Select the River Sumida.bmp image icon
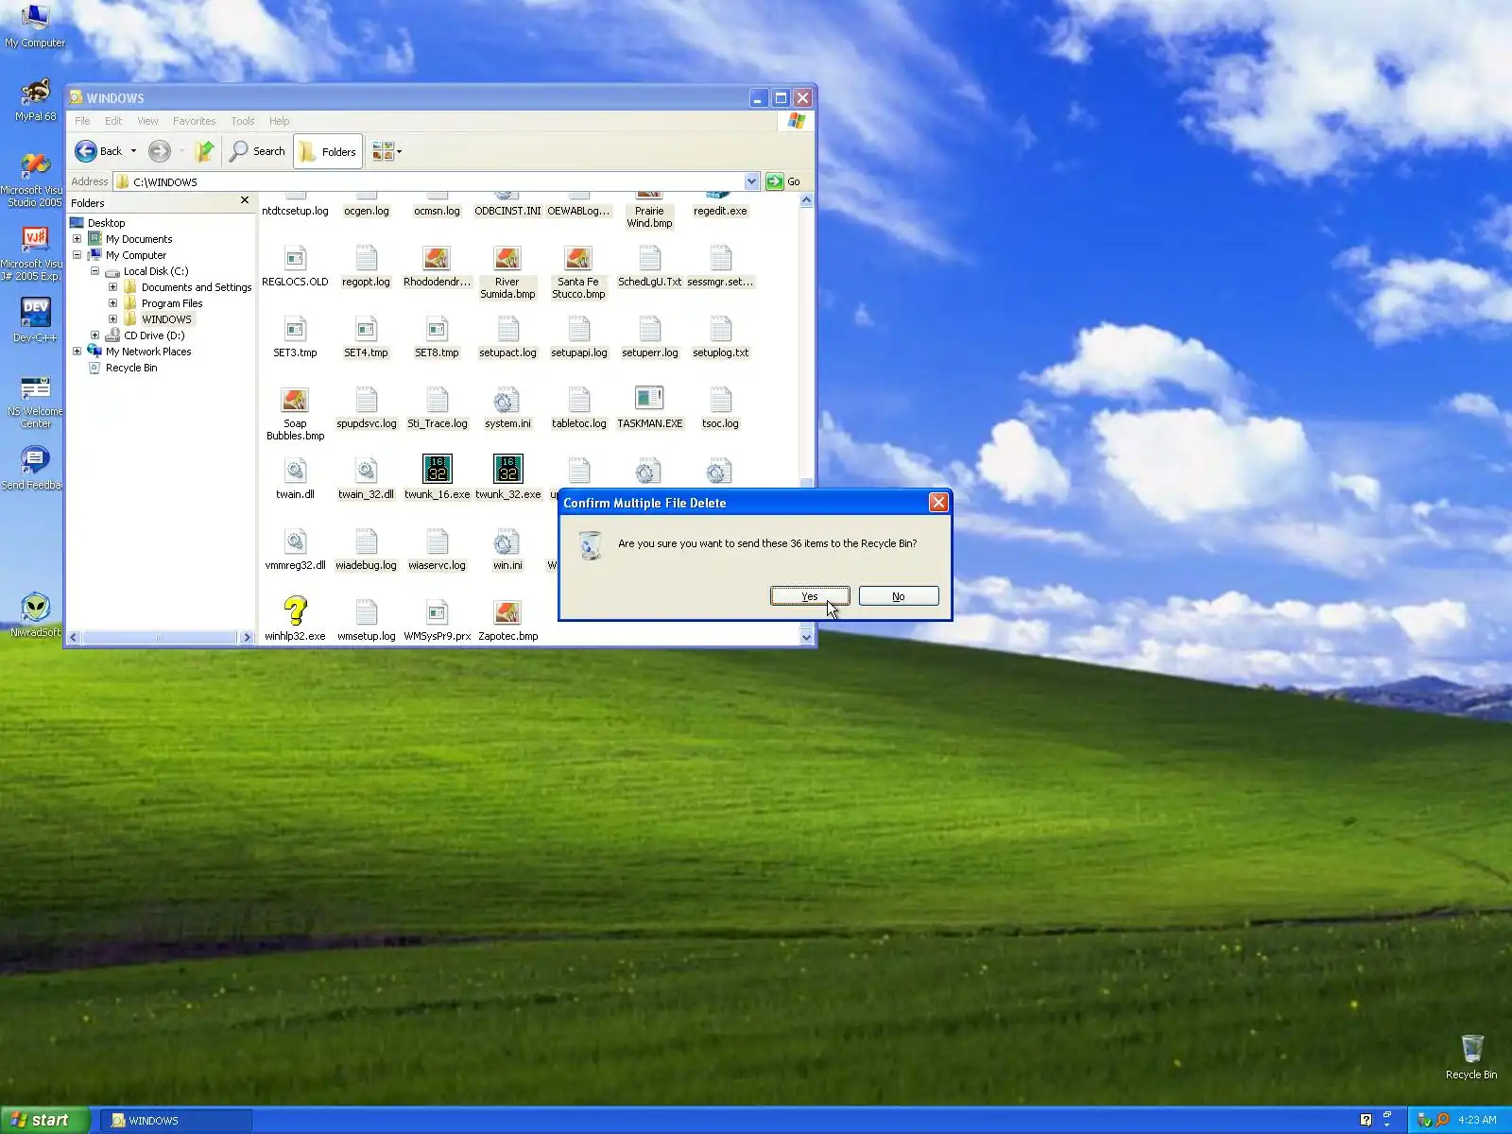The width and height of the screenshot is (1512, 1134). pyautogui.click(x=507, y=258)
